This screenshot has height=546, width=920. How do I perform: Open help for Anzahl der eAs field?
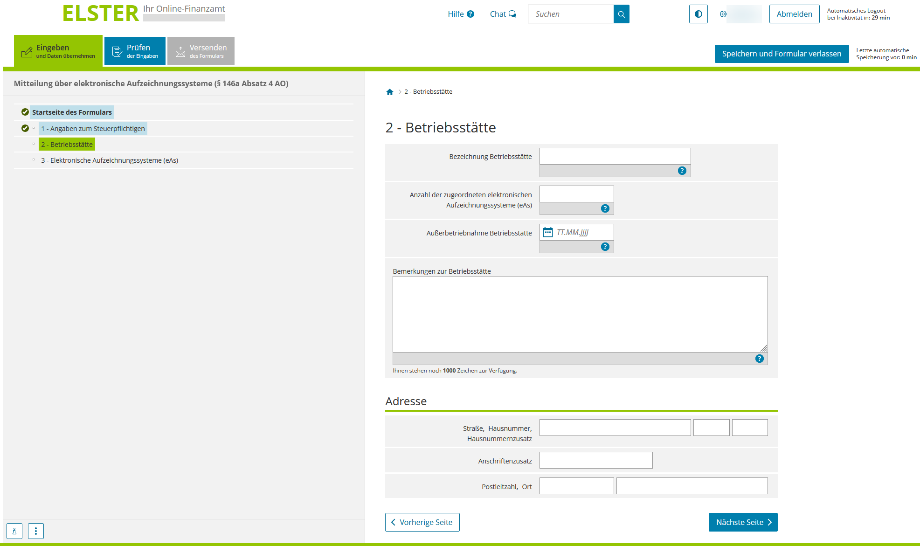605,208
